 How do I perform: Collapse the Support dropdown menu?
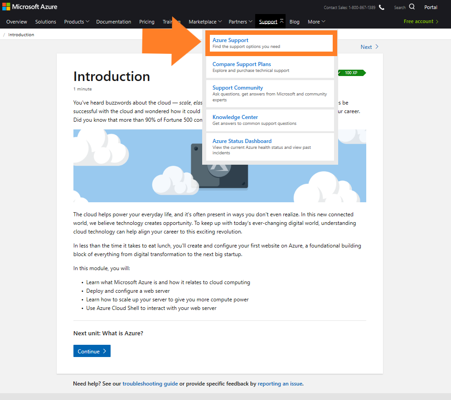tap(270, 22)
